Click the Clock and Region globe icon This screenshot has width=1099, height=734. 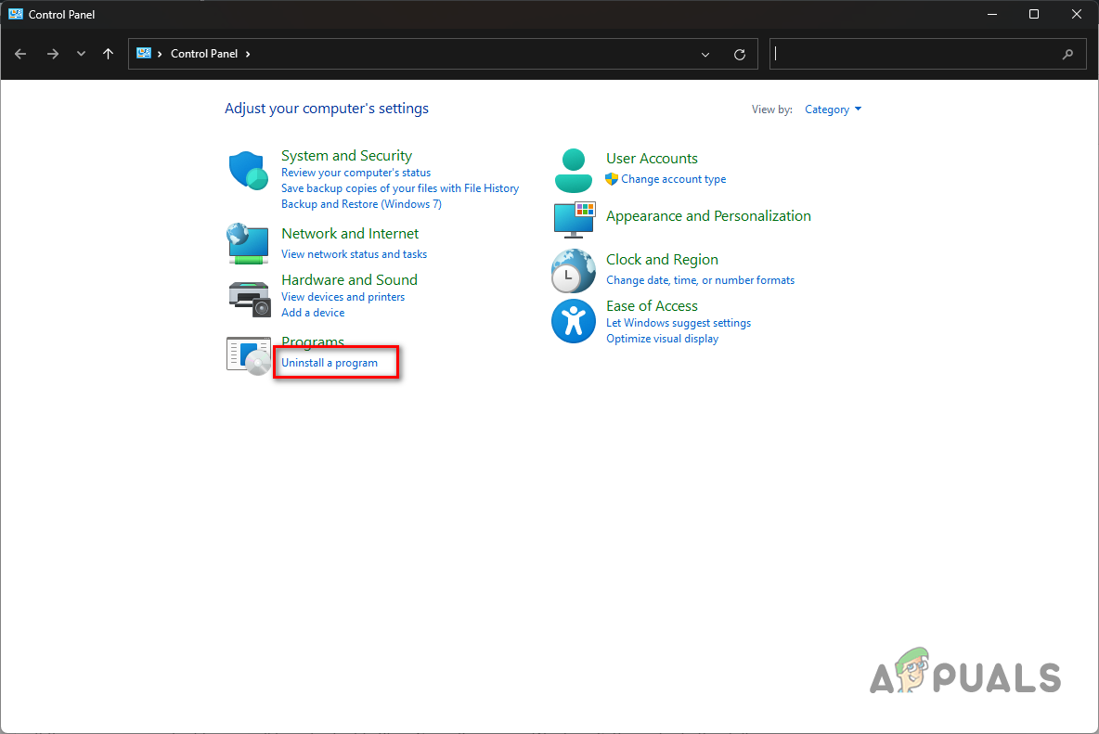[x=573, y=270]
